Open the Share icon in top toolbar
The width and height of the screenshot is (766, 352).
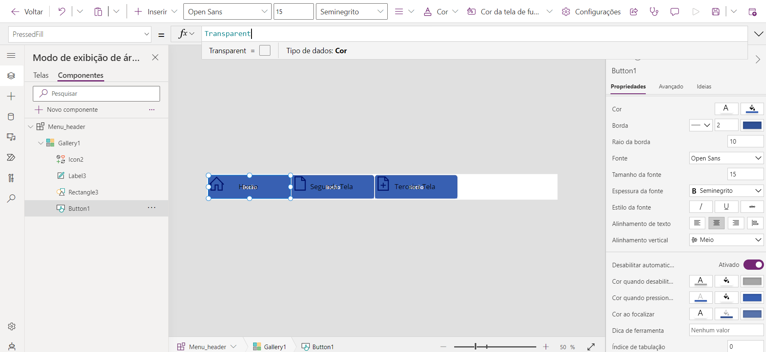pyautogui.click(x=634, y=11)
